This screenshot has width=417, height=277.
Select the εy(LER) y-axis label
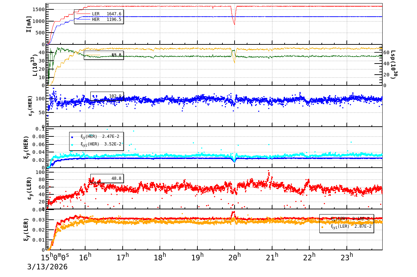[30, 188]
